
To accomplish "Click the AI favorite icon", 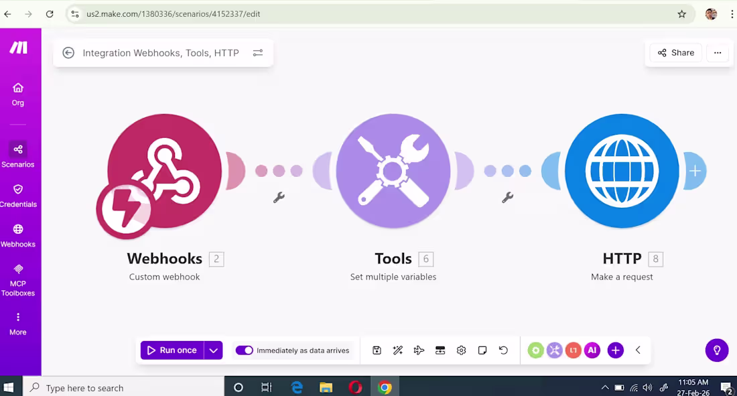I will point(592,350).
